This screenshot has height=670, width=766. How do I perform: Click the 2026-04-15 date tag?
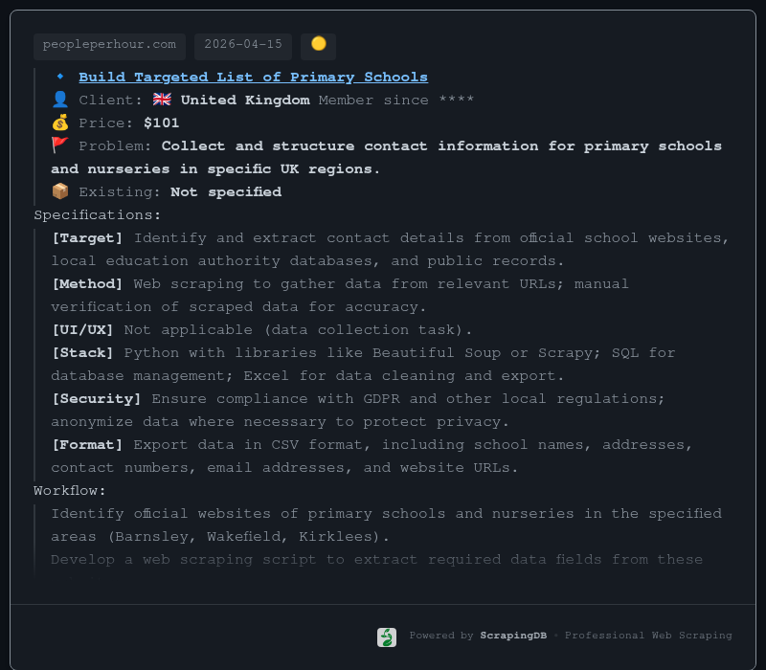(x=243, y=45)
